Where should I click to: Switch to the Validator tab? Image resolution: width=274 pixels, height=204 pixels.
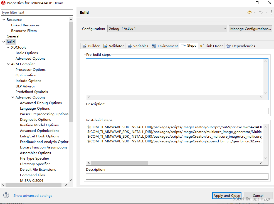coord(113,46)
